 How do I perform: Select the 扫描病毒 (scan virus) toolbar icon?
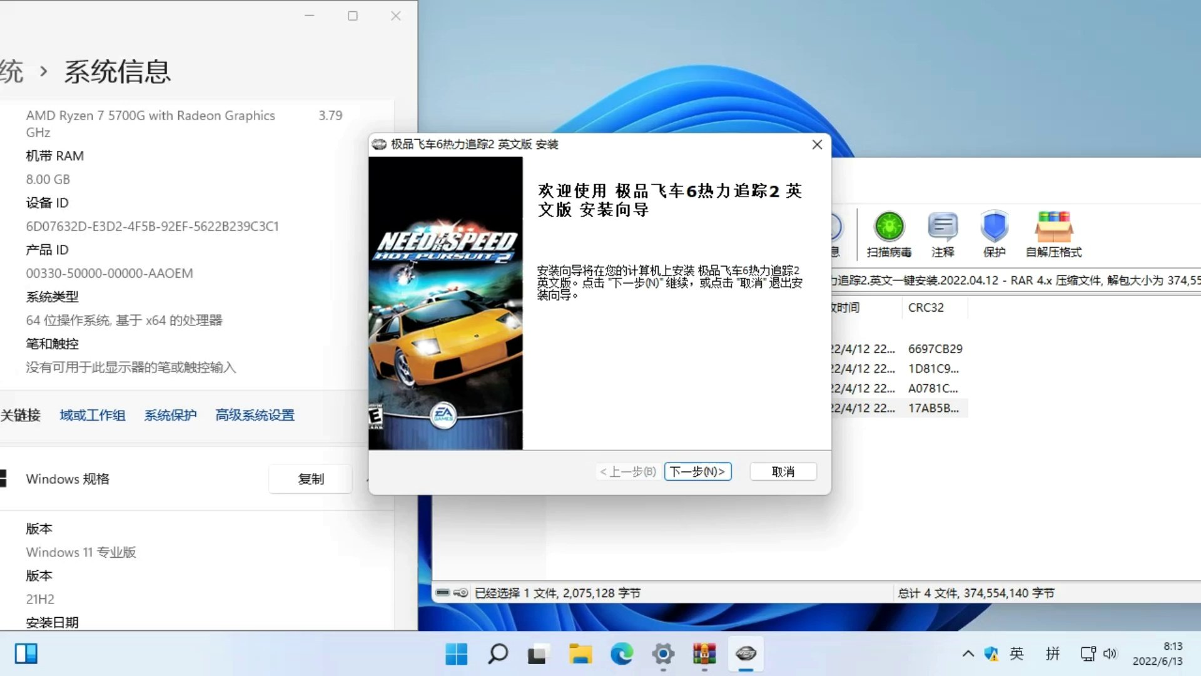click(889, 233)
